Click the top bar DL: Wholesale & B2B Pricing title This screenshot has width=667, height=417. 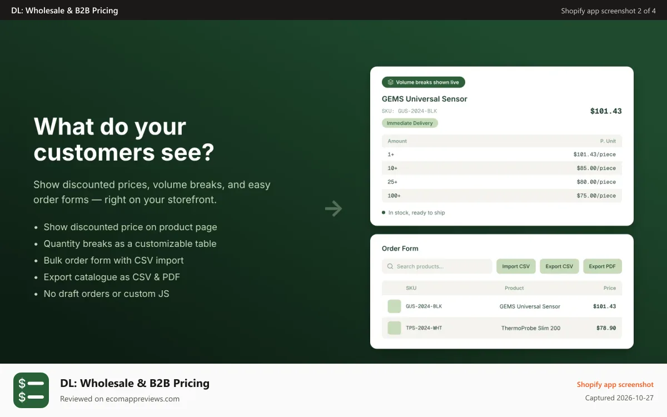64,11
